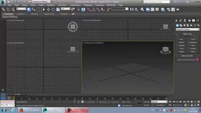Toggle Spinner Snap
The height and width of the screenshot is (113, 201).
(103, 9)
